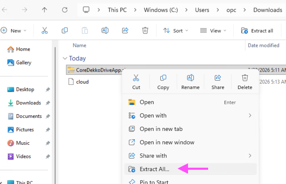Choose Extract All... from the context menu
286x184 pixels.
click(190, 169)
